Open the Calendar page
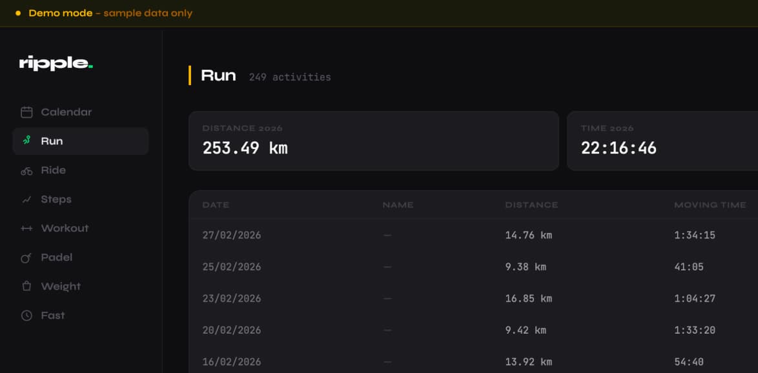 coord(66,112)
